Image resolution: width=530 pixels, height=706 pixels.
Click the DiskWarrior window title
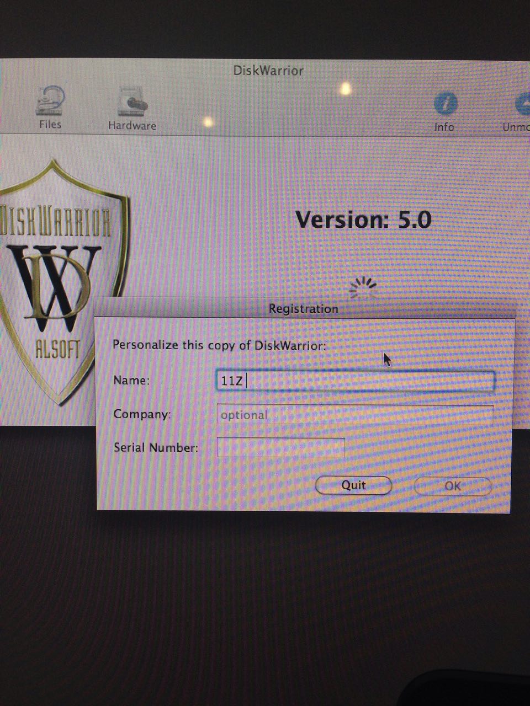tap(268, 71)
